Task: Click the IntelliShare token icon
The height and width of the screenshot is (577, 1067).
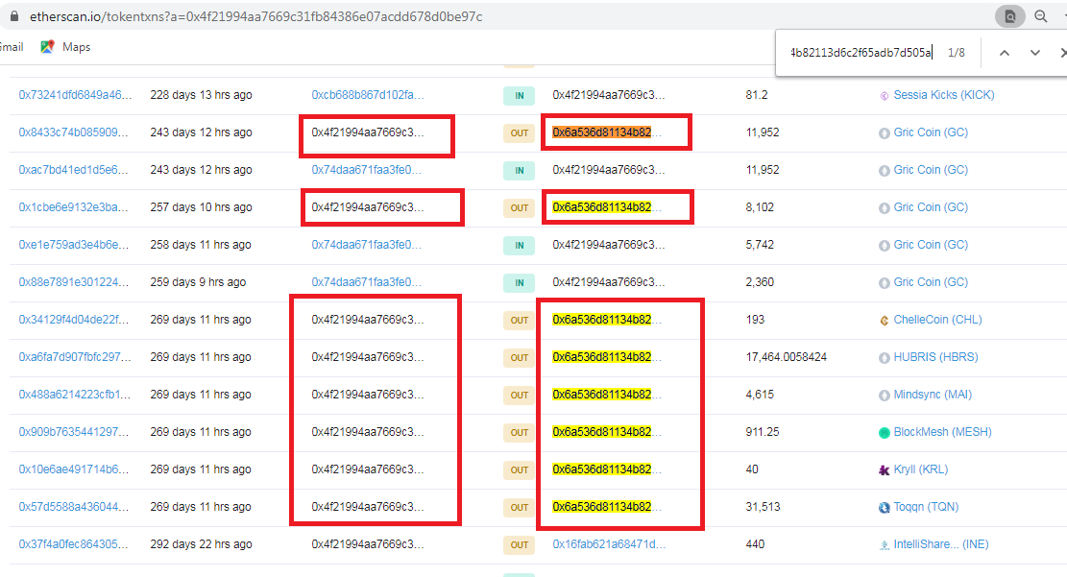Action: point(884,545)
